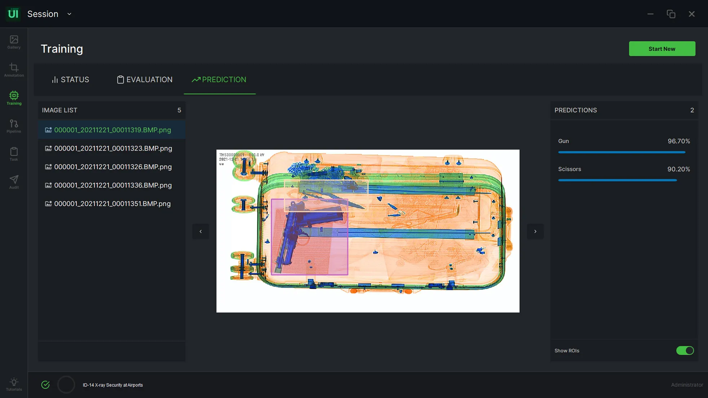Click the Scissors confidence bar
Viewport: 708px width, 398px height.
617,180
